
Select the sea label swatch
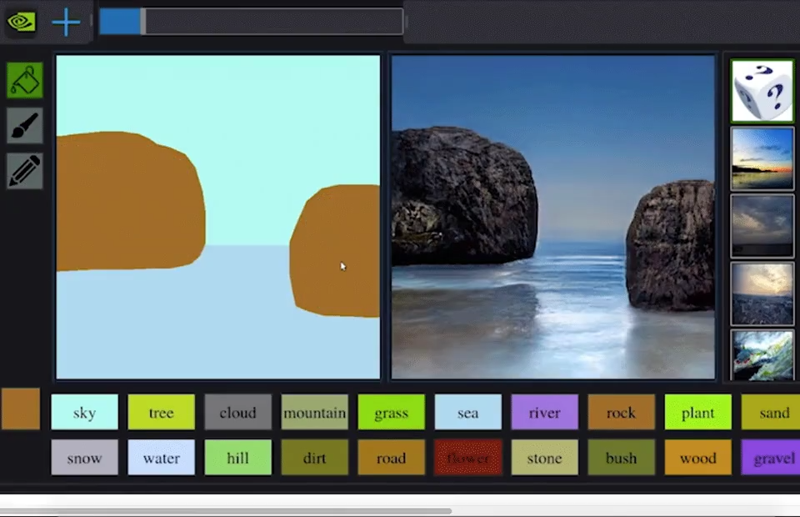point(467,412)
